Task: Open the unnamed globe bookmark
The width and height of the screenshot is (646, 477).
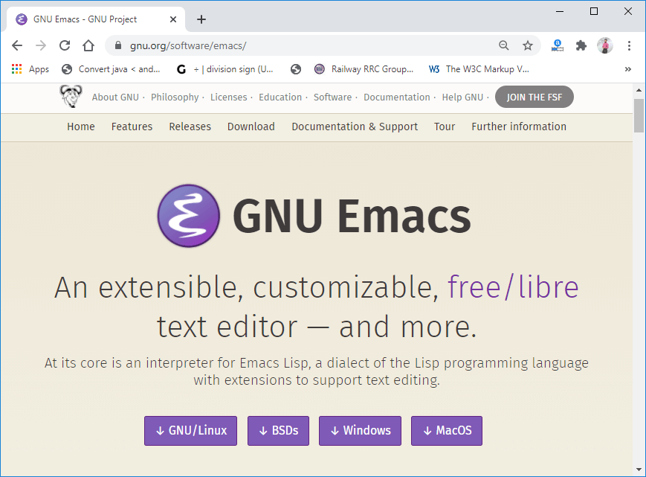Action: (x=295, y=69)
